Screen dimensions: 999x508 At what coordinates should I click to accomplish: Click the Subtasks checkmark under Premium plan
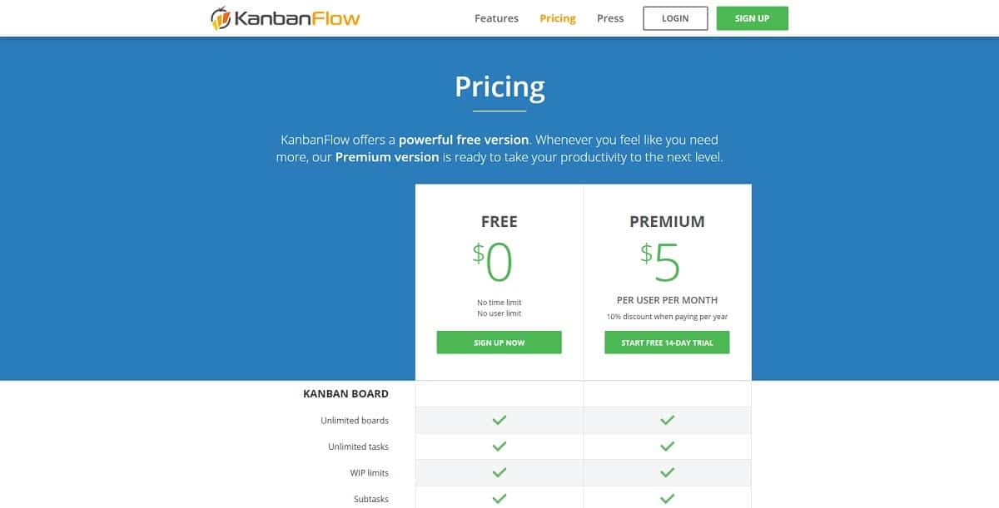pyautogui.click(x=667, y=498)
